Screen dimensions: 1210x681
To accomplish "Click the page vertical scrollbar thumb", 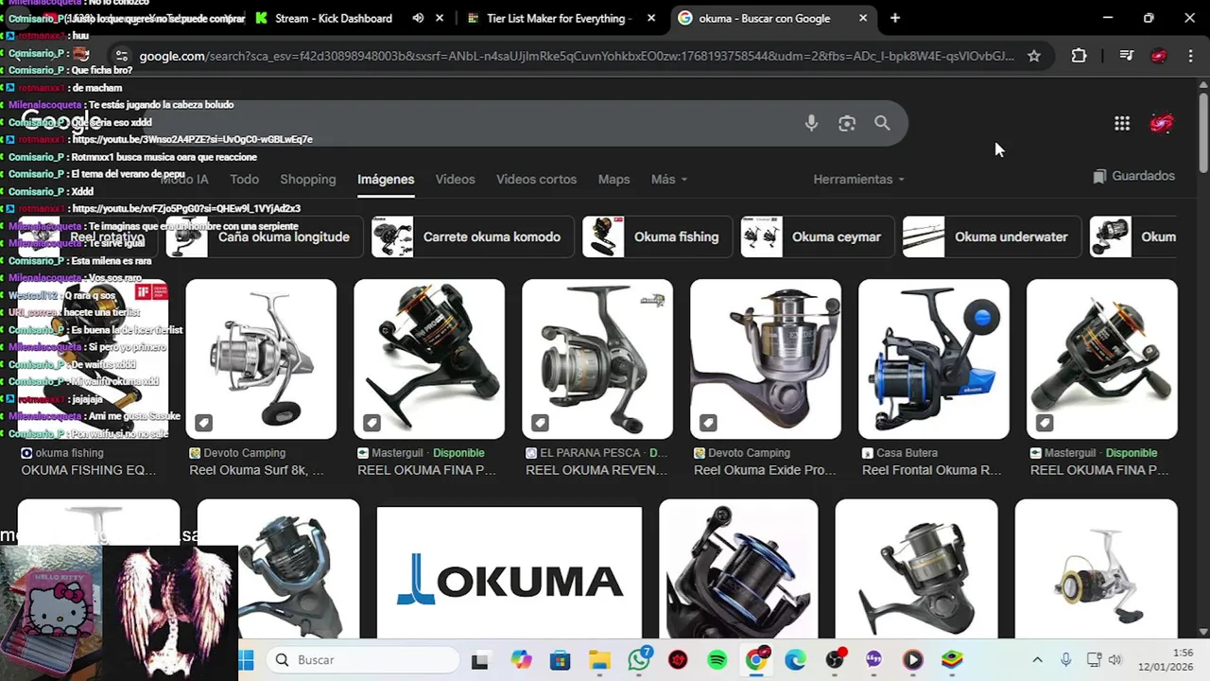I will click(x=1203, y=132).
